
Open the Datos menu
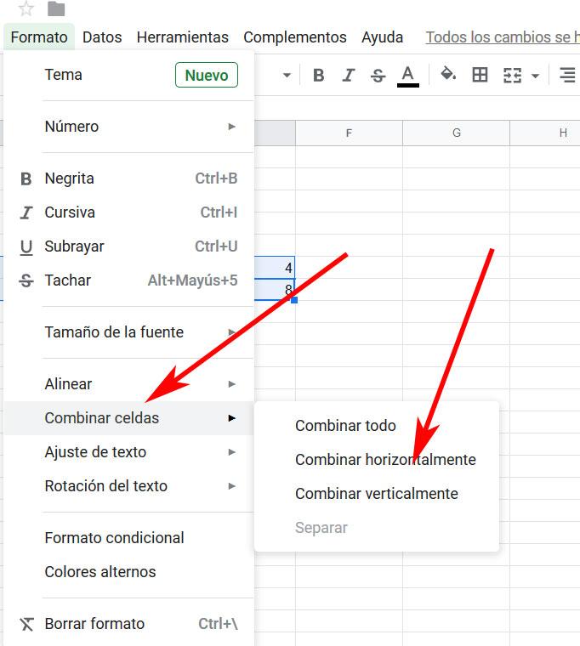[102, 37]
